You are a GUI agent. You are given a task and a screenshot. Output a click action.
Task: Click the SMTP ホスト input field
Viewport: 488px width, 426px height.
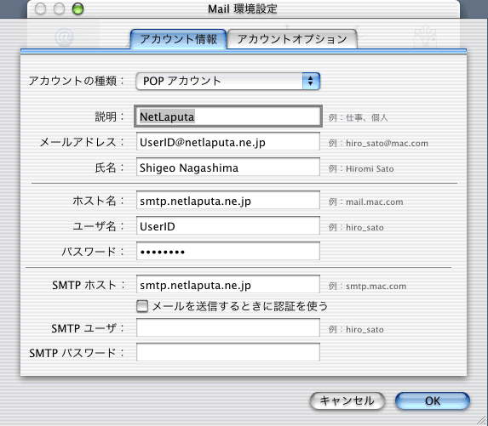click(228, 284)
